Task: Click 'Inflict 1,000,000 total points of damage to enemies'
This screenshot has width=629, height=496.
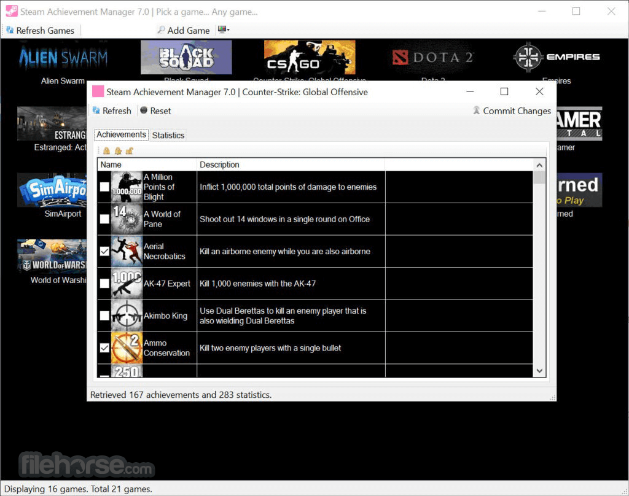Action: pos(288,187)
